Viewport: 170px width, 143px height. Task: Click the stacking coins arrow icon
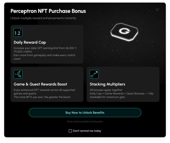(94, 74)
